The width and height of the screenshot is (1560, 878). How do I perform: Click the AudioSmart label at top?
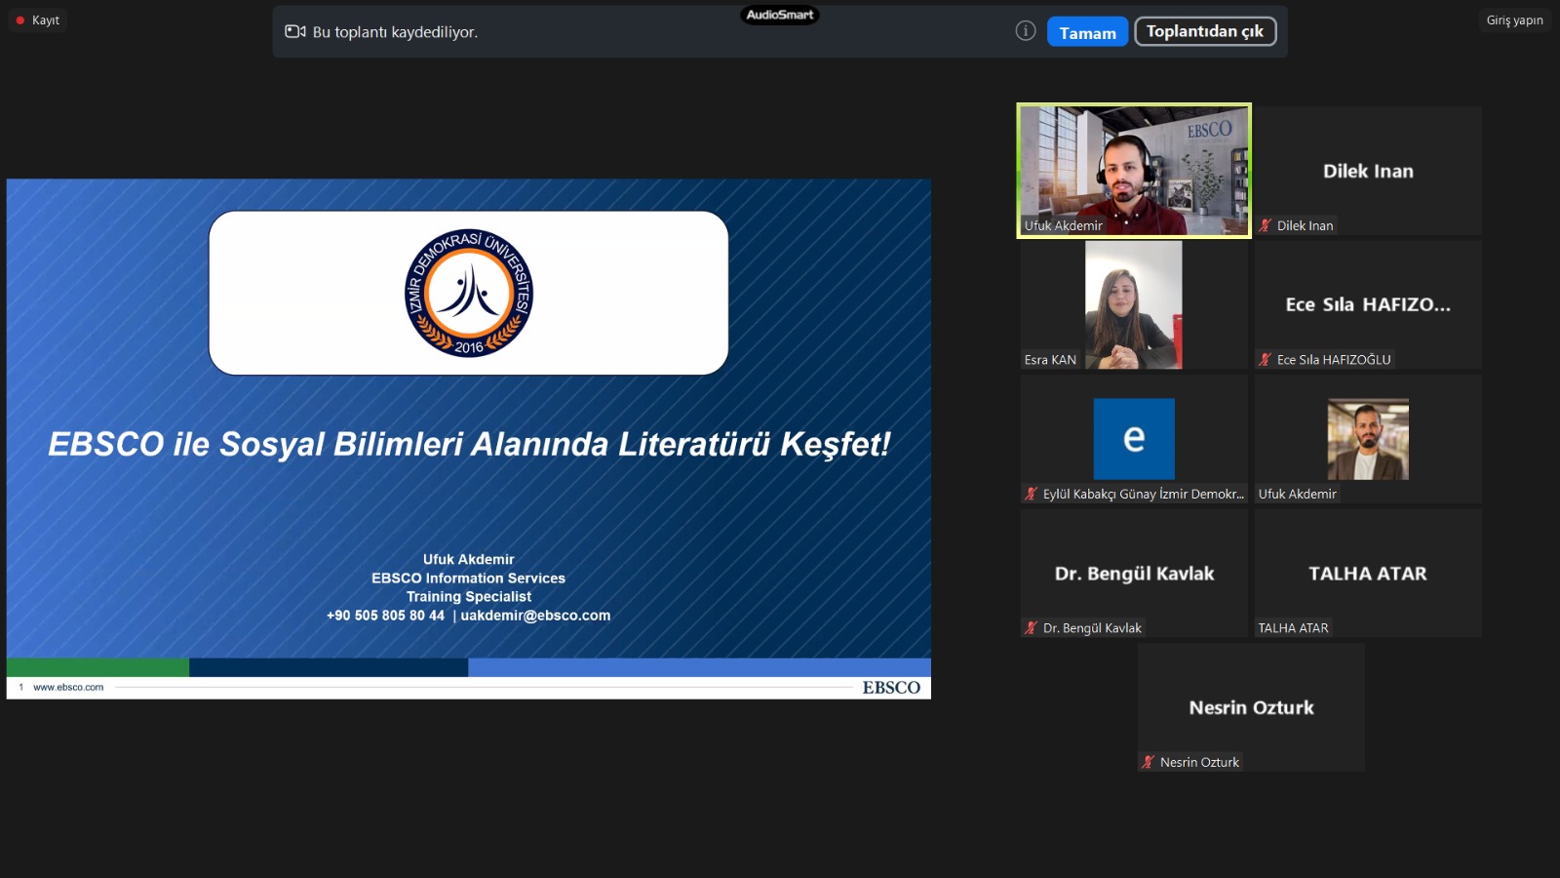pos(780,15)
